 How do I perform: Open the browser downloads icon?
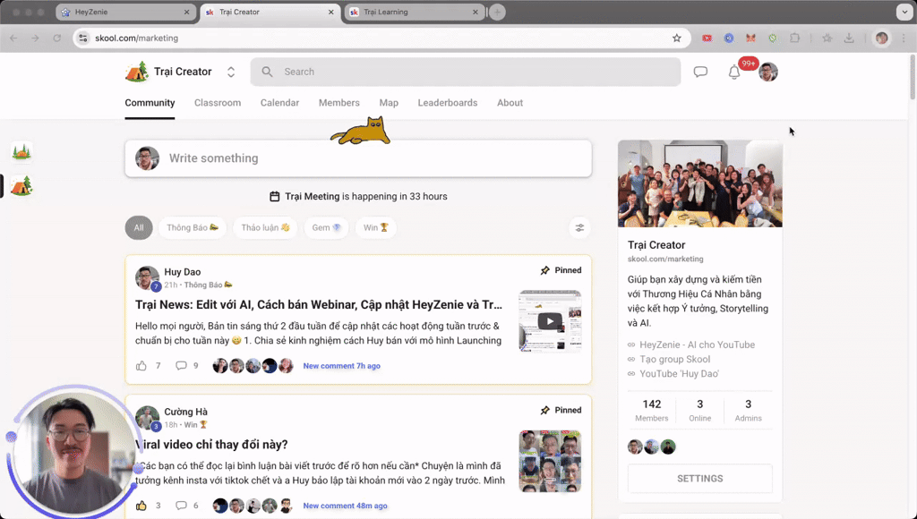tap(849, 38)
